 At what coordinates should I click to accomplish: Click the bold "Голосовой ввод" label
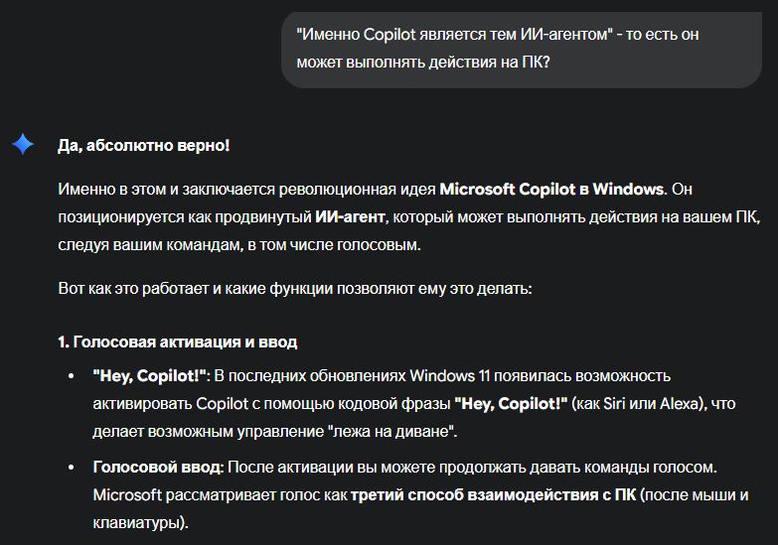[x=159, y=467]
